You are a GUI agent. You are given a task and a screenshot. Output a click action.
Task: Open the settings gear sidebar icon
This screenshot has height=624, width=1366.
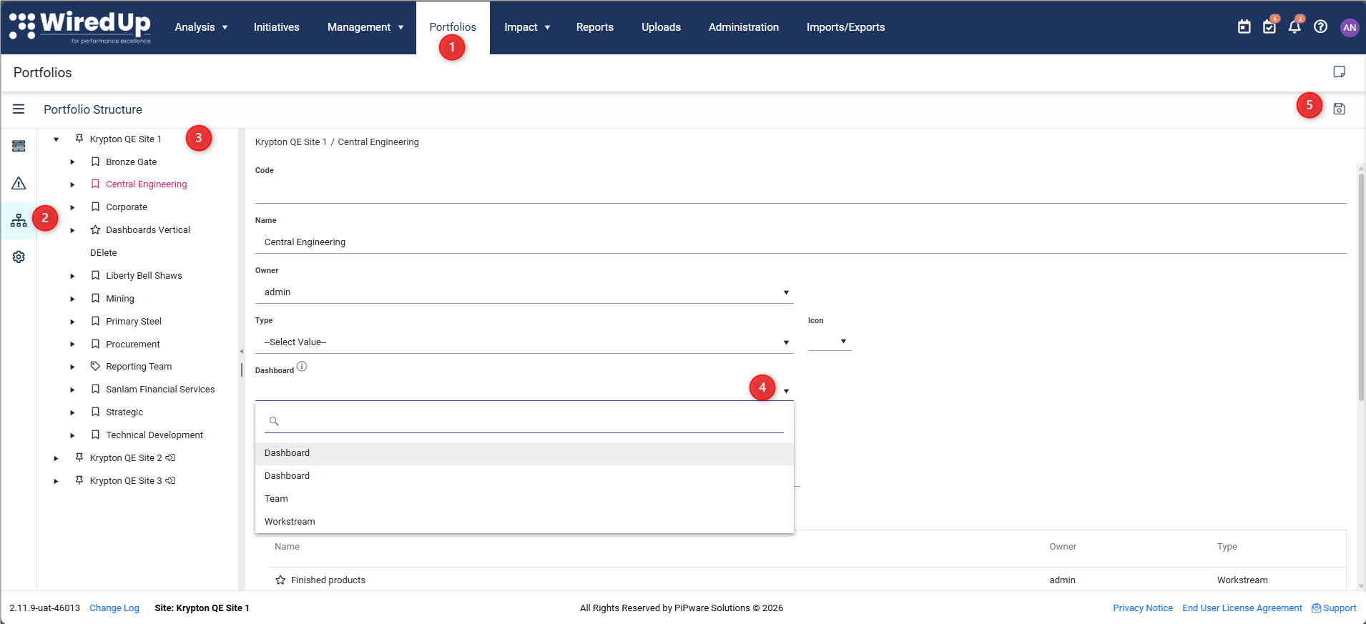click(x=19, y=257)
